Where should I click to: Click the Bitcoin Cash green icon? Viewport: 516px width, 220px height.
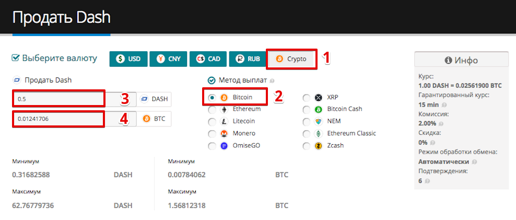pyautogui.click(x=318, y=110)
